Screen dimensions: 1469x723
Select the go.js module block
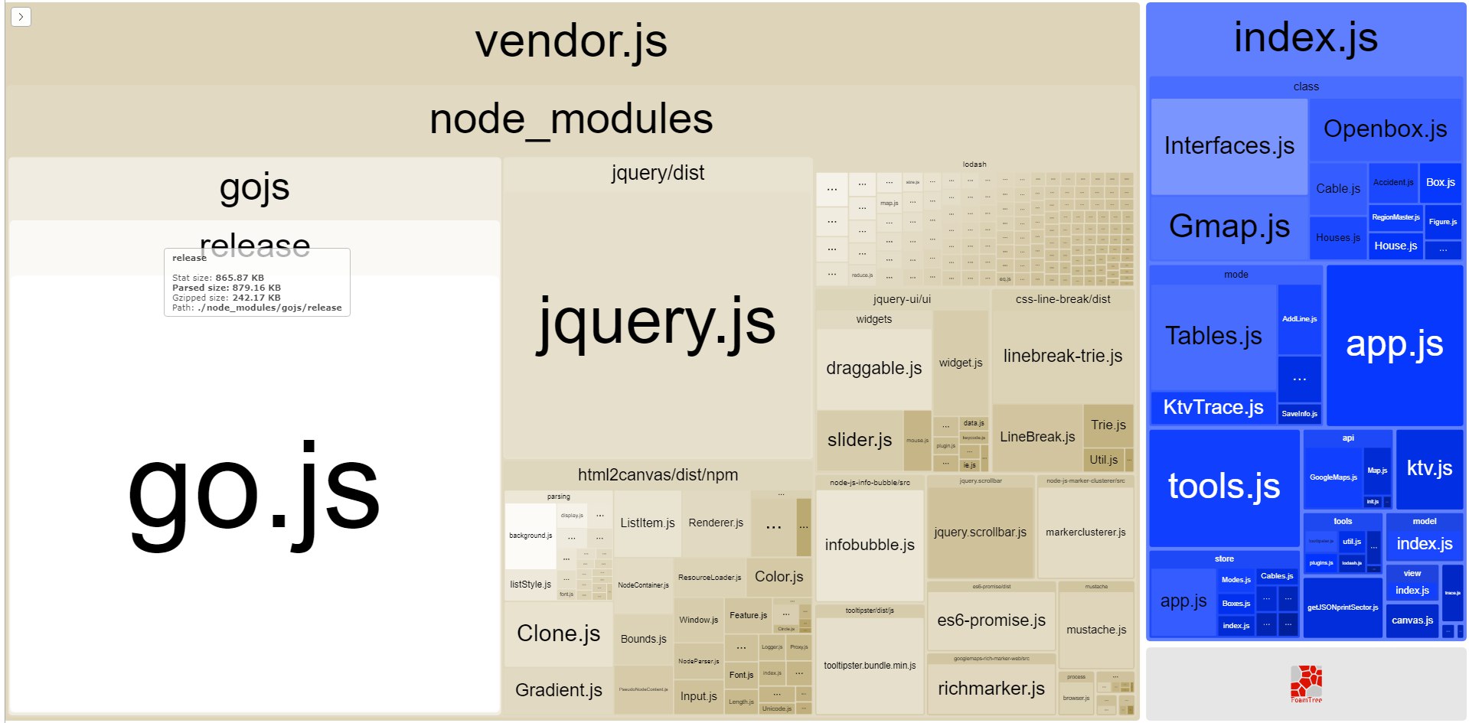[254, 494]
